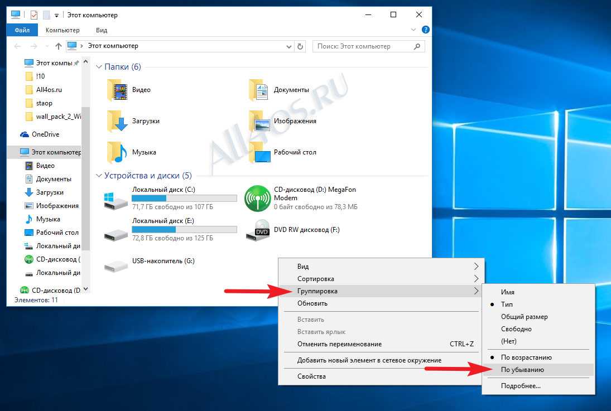This screenshot has width=611, height=411.
Task: Select the DVD RW дисковод (F:) icon
Action: [x=257, y=230]
